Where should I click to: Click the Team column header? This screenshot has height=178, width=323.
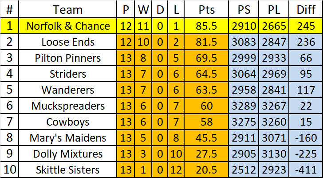[68, 10]
